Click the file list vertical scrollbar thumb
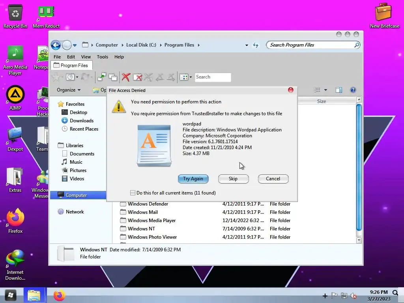 359,167
